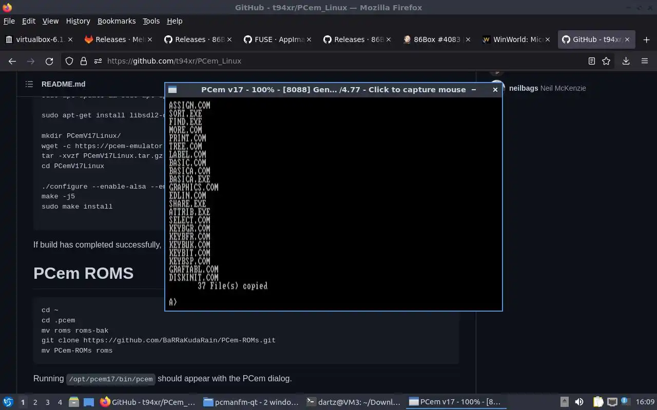The image size is (657, 410).
Task: Open clipboard manager tray icon
Action: [598, 402]
